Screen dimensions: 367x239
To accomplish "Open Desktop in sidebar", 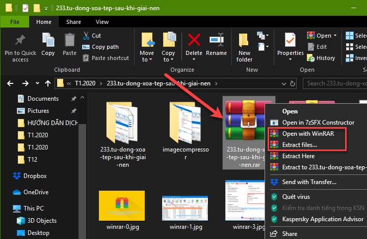I will click(x=33, y=233).
